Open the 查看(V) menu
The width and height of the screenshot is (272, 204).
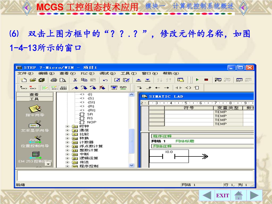coord(68,73)
